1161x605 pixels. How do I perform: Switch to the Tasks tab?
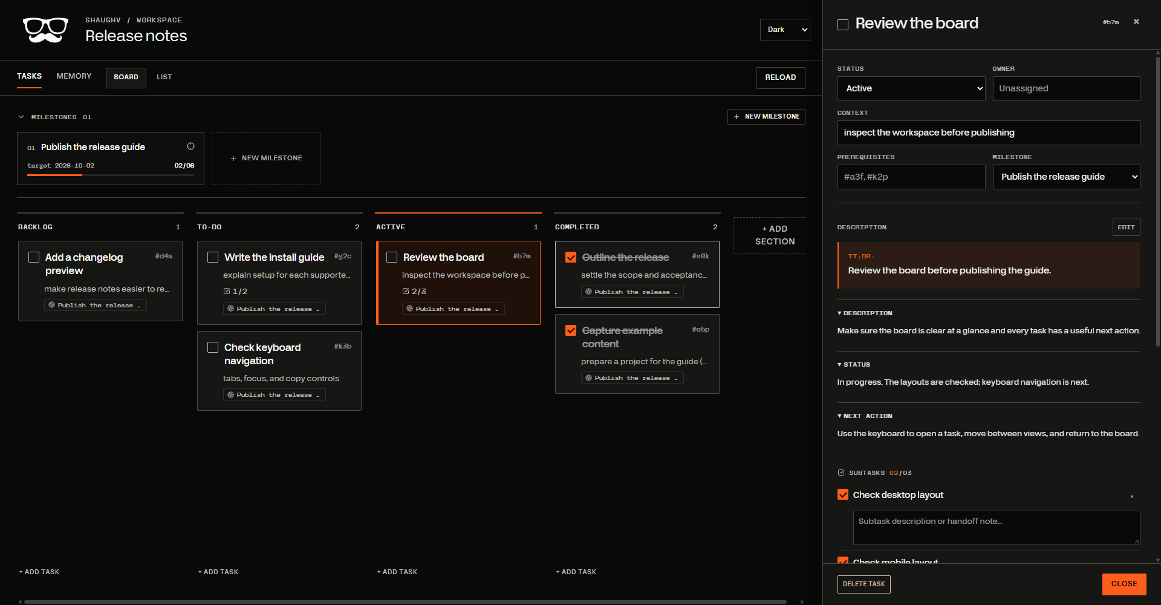point(29,76)
